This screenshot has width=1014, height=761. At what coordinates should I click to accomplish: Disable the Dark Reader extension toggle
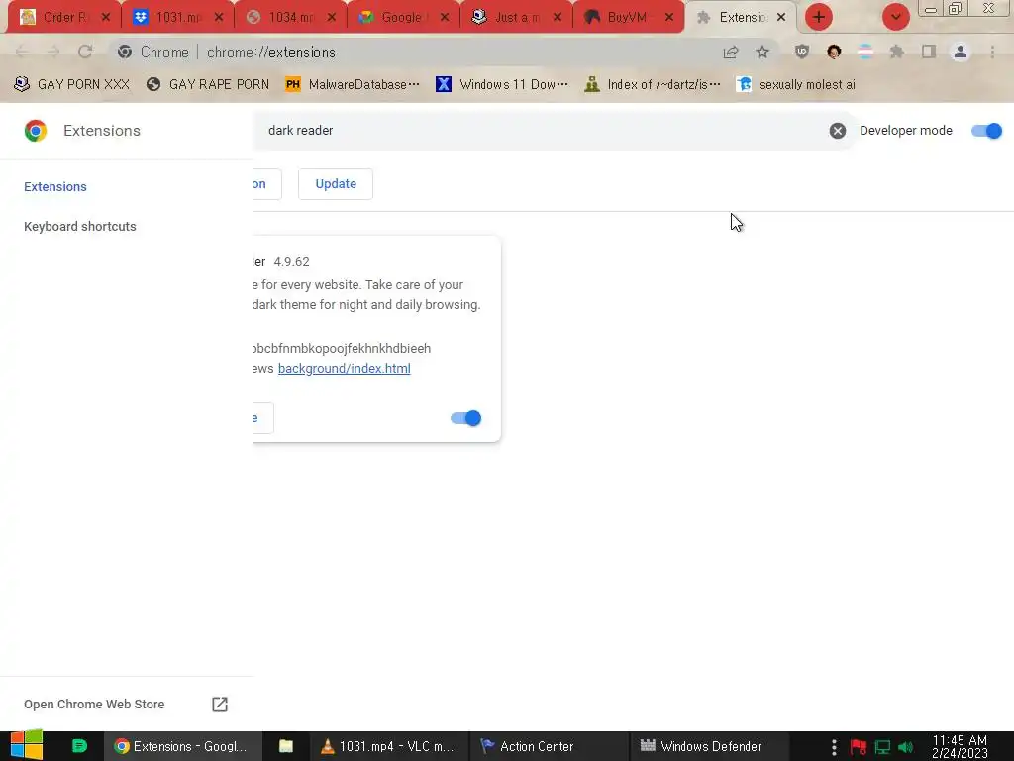click(465, 418)
